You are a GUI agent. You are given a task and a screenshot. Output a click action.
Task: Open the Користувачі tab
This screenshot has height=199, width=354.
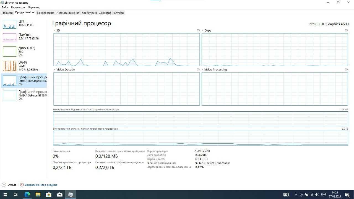pos(89,13)
